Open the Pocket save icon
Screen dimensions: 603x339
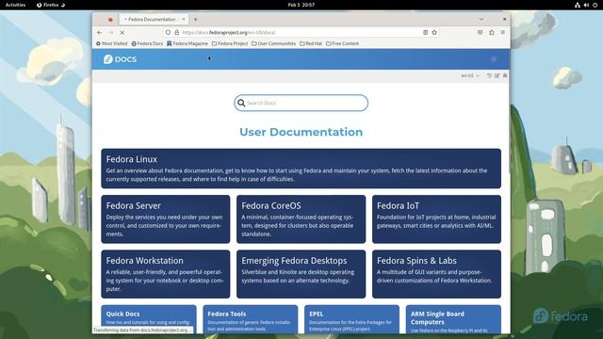click(480, 33)
